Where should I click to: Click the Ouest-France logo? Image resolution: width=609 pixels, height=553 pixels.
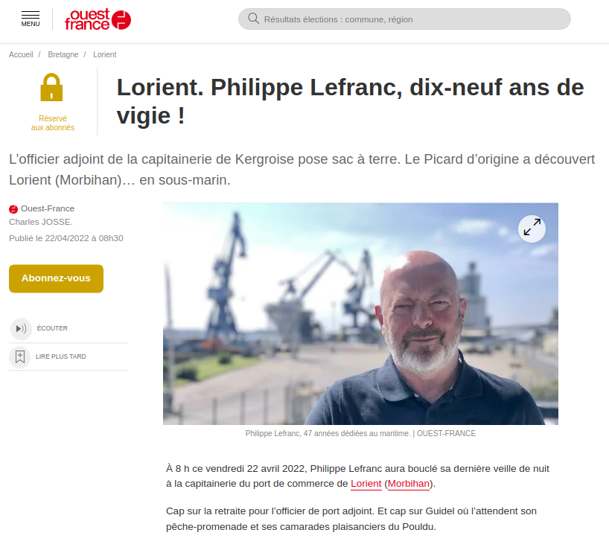click(x=98, y=19)
